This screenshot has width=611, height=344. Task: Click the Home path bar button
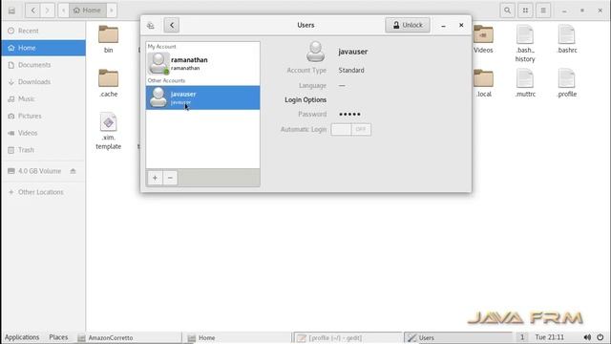[87, 11]
